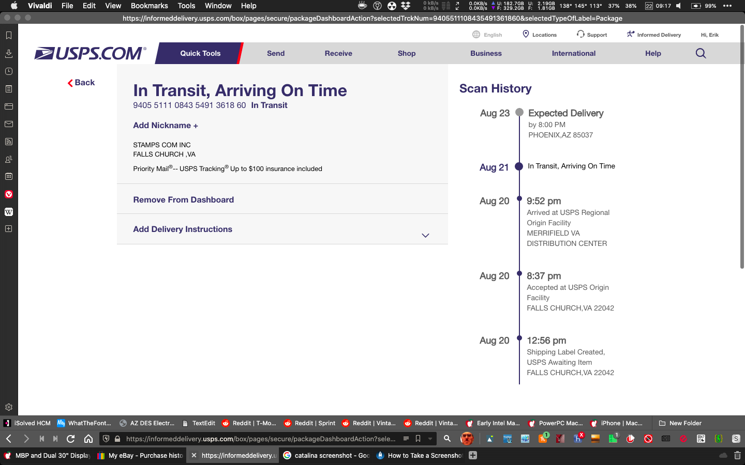The image size is (745, 465).
Task: Open the History clock panel
Action: 9,71
